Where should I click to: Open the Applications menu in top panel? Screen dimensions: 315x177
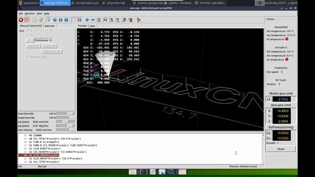(29, 3)
